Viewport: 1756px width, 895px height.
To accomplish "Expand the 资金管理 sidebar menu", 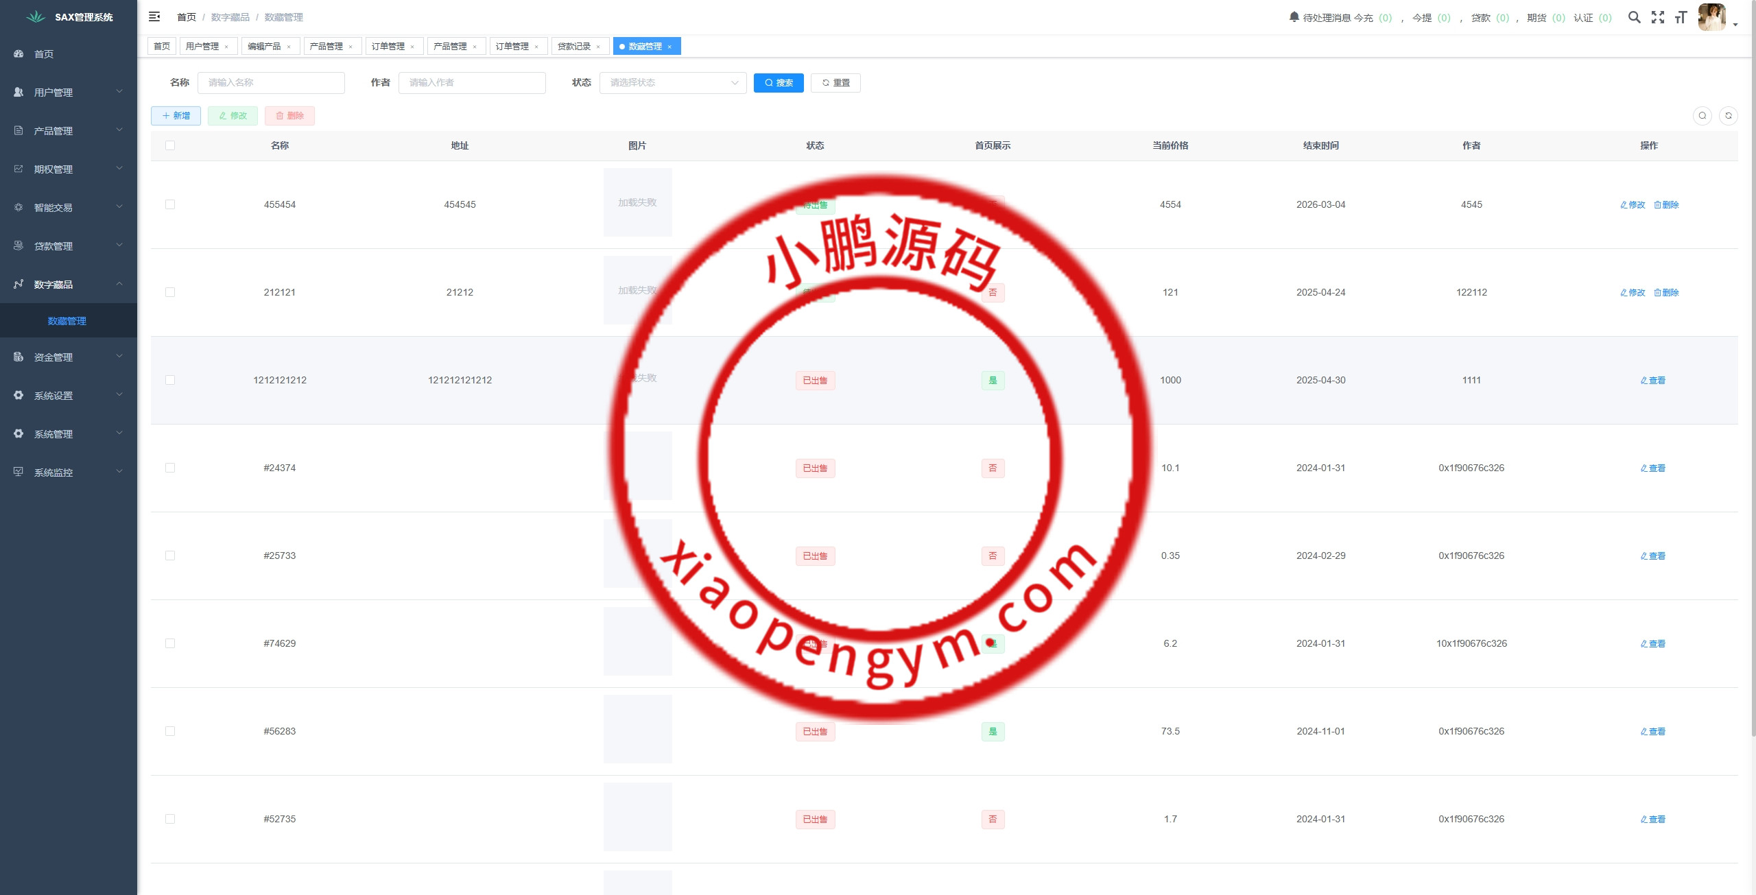I will (69, 357).
